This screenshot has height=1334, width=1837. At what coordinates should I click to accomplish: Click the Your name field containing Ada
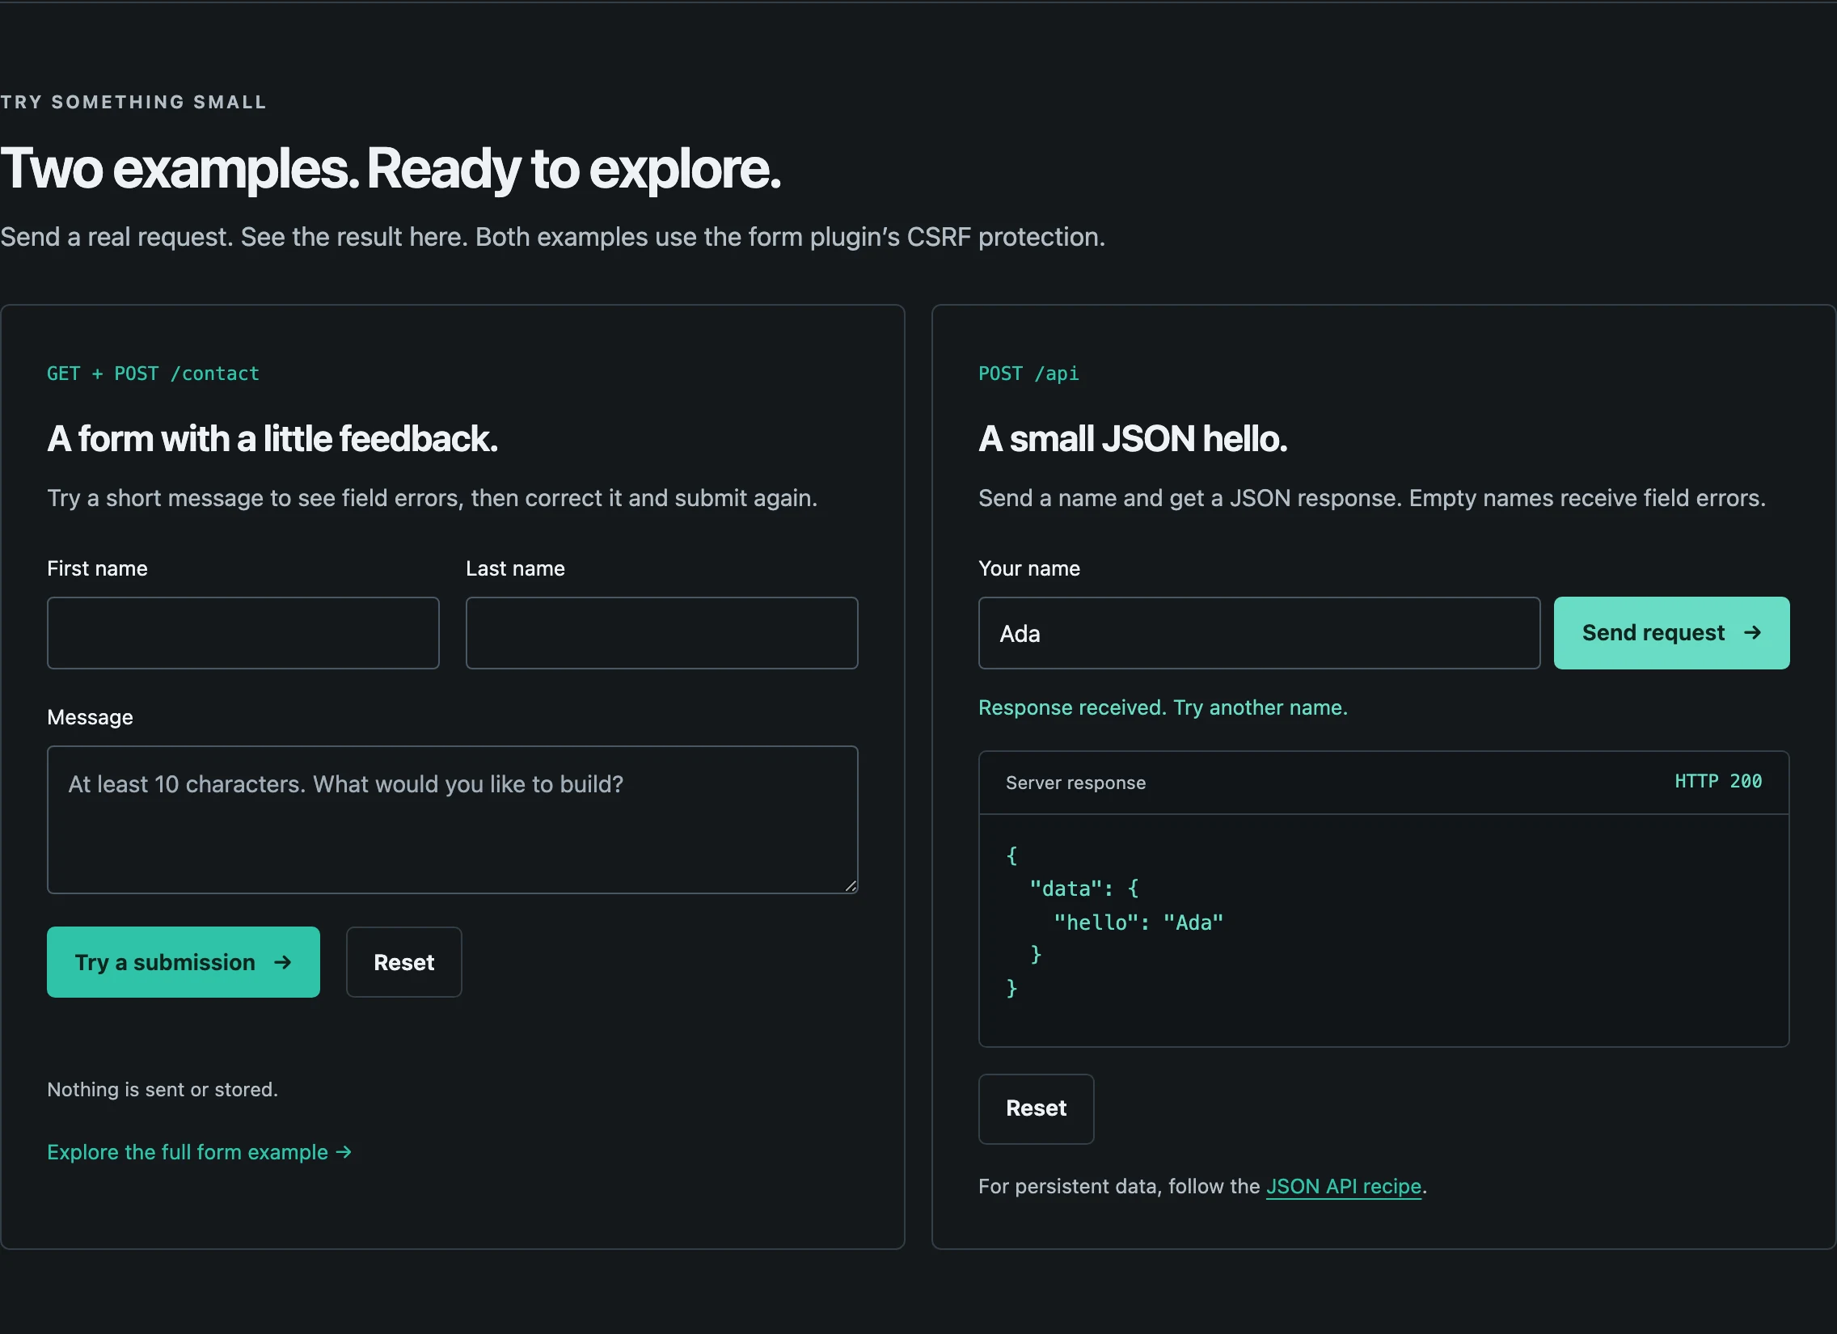(1259, 632)
